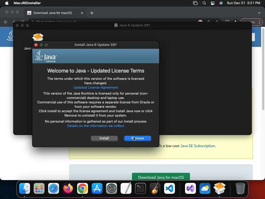
Task: Click the Welcome to Java heading text
Action: pos(96,71)
